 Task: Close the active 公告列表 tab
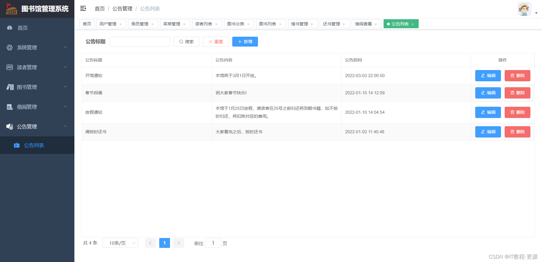coord(413,24)
